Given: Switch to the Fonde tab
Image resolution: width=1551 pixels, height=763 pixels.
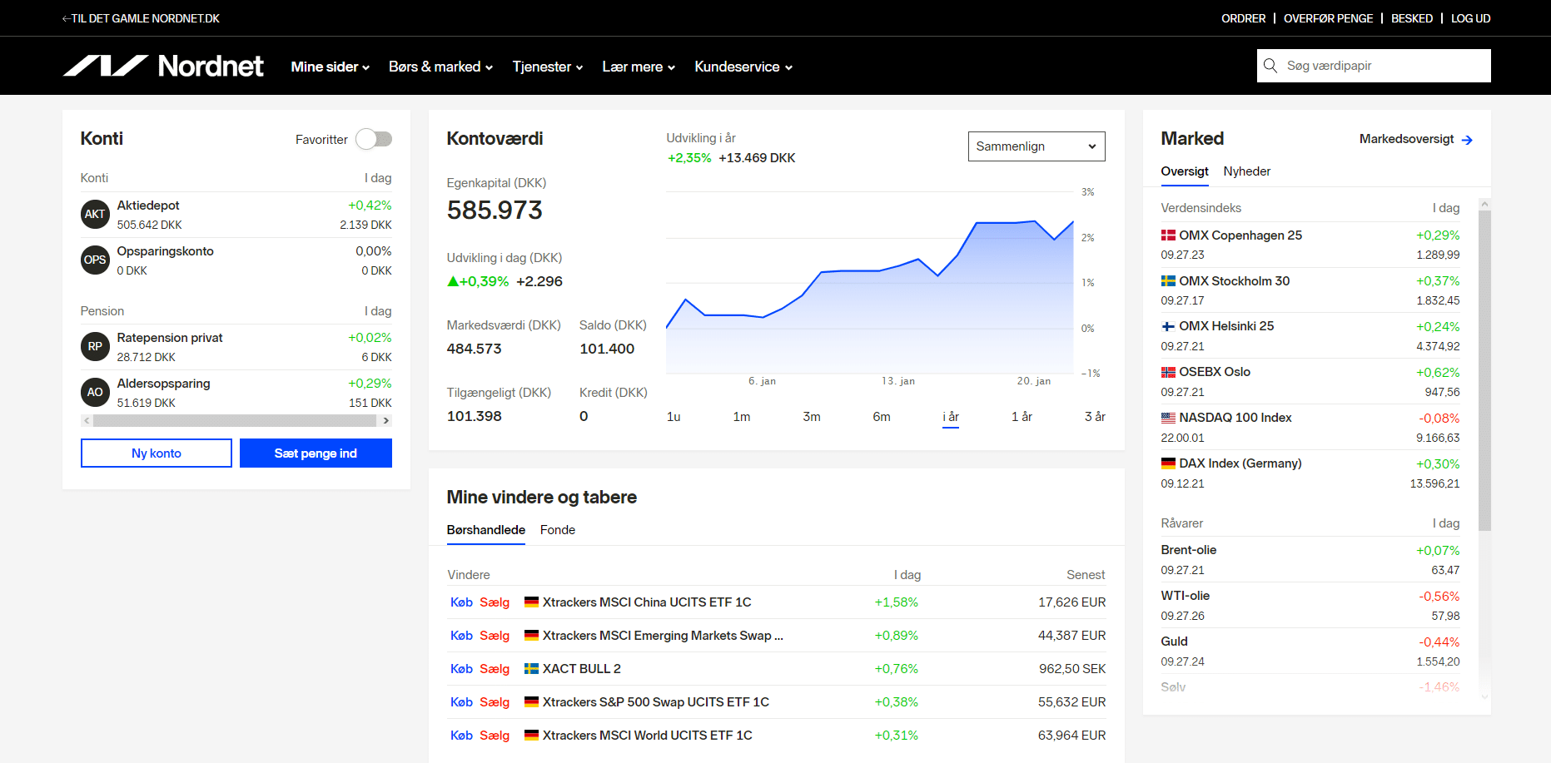Looking at the screenshot, I should [x=557, y=530].
